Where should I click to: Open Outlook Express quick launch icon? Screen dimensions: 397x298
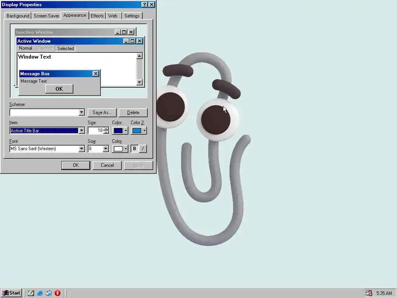48,293
